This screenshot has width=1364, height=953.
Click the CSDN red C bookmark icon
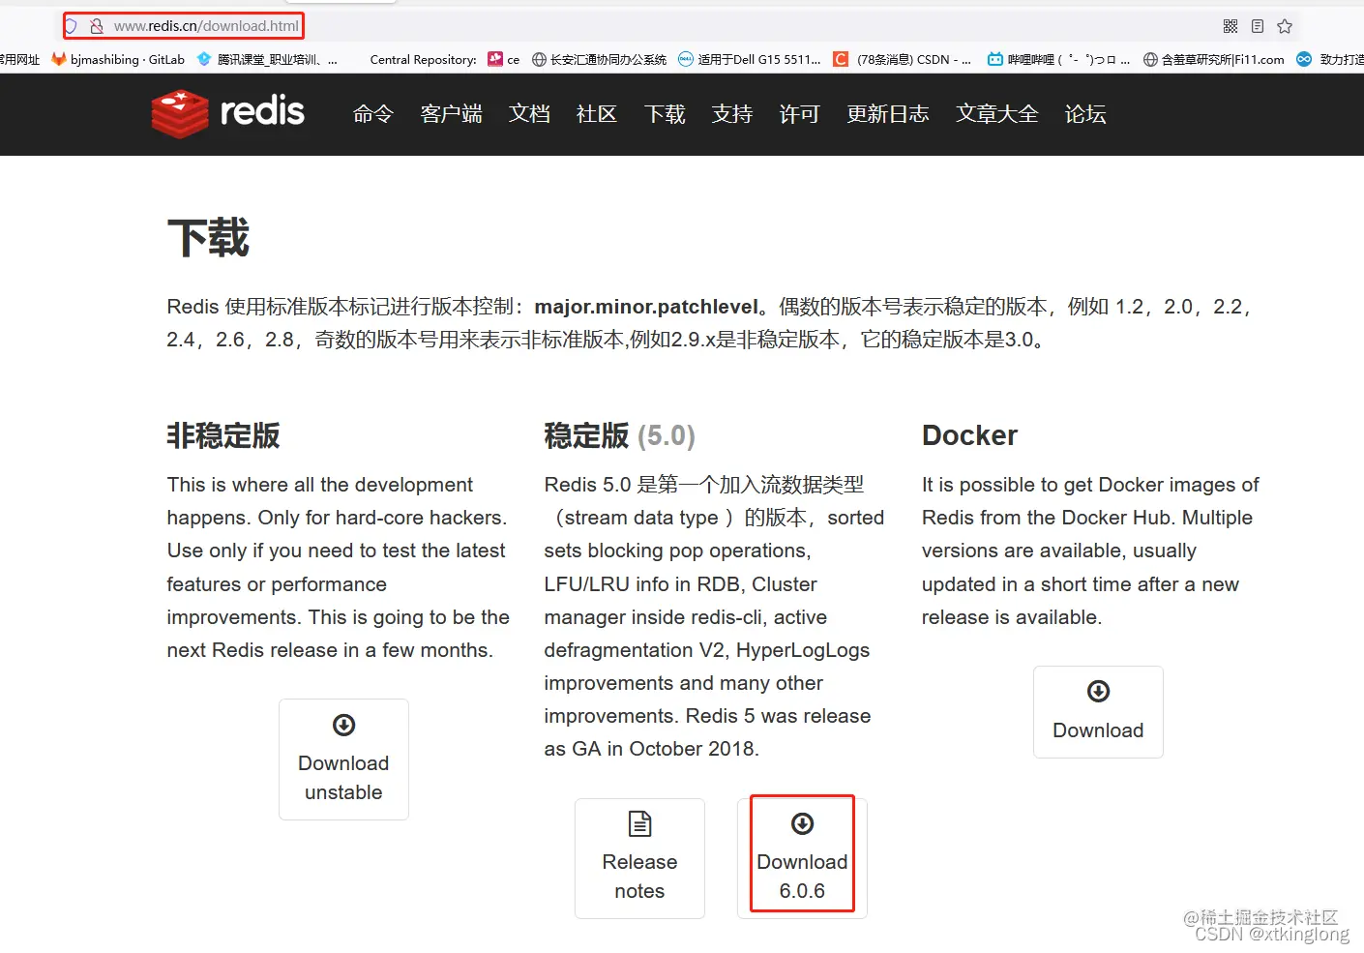(841, 59)
